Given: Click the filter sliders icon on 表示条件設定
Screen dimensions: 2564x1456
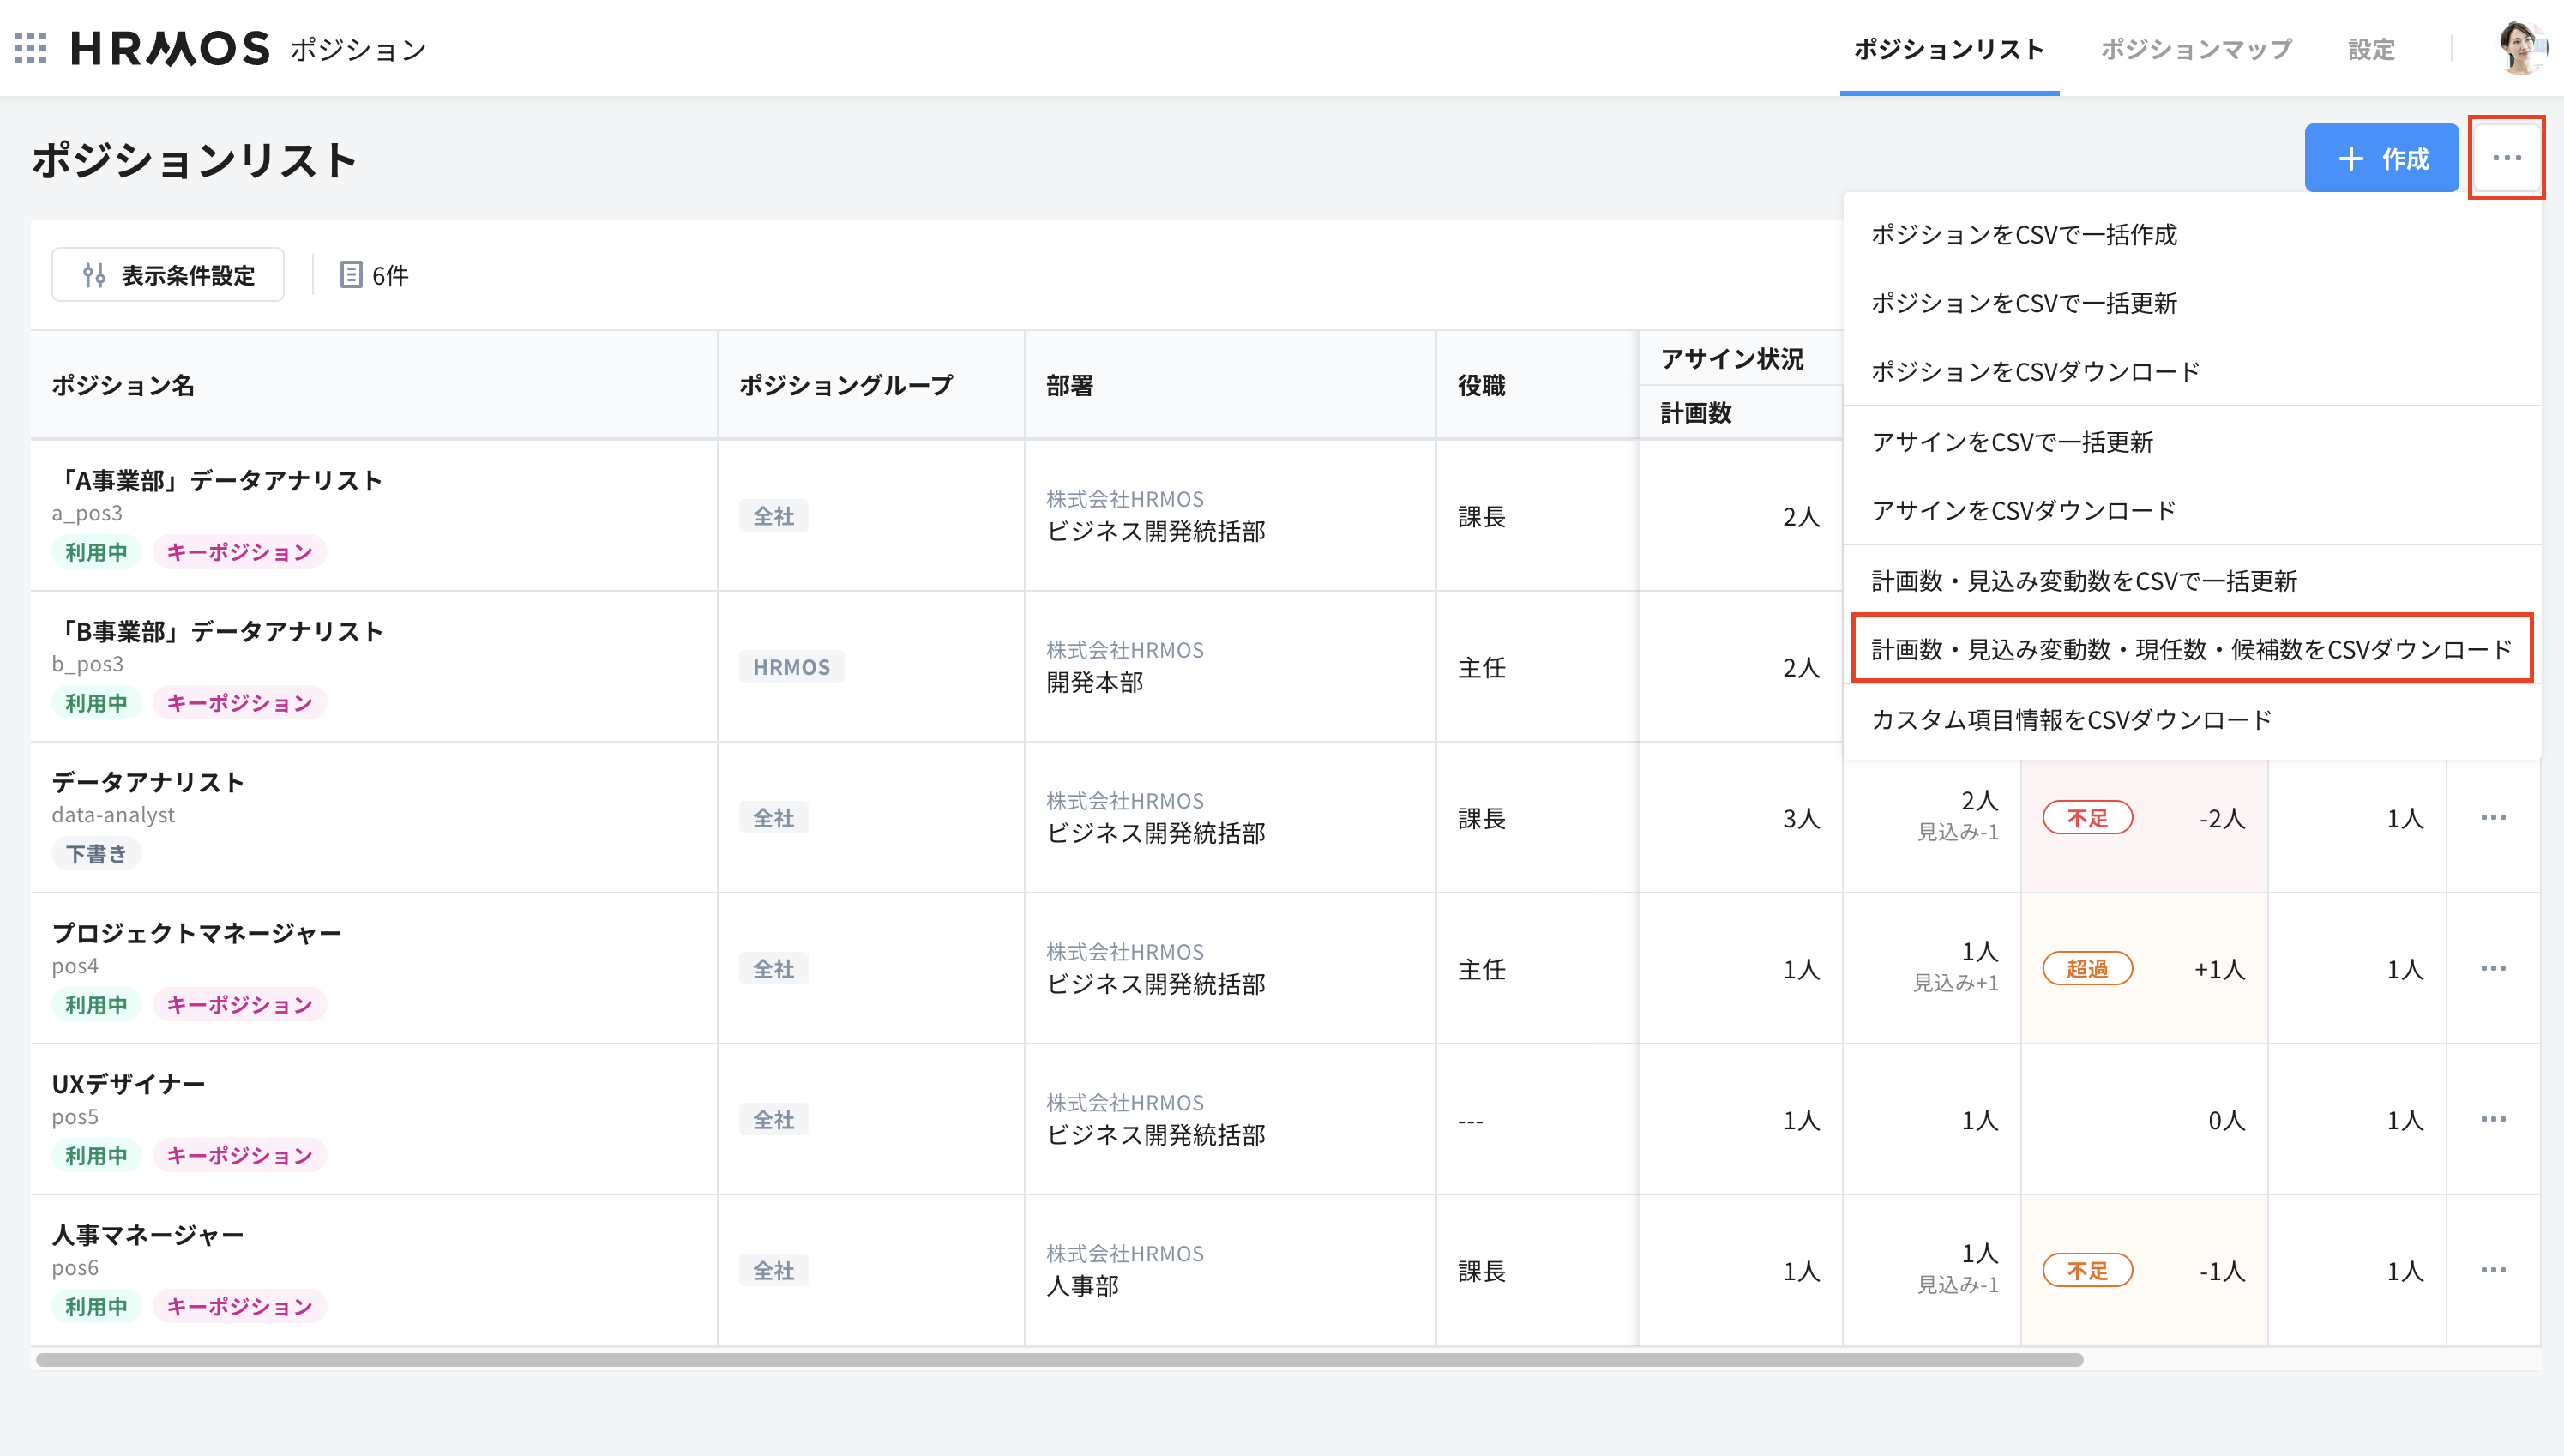Looking at the screenshot, I should [x=95, y=274].
